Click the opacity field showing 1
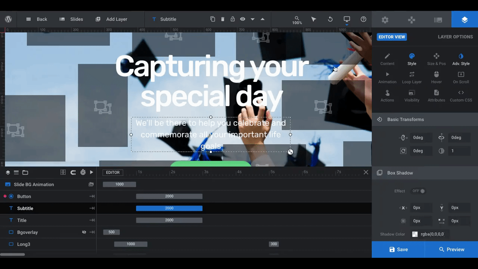Viewport: 478px width, 269px height. 459,151
